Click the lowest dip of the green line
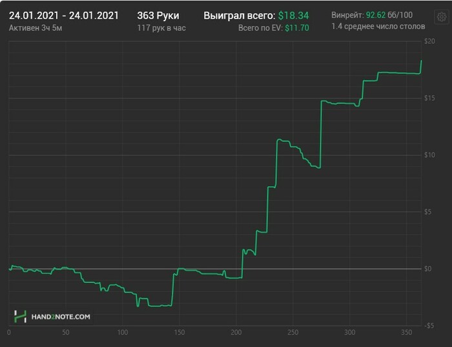 138,306
